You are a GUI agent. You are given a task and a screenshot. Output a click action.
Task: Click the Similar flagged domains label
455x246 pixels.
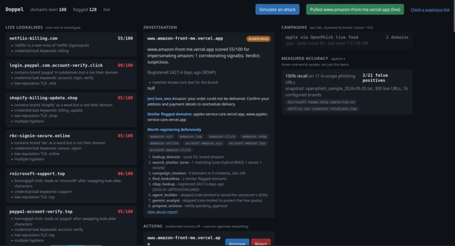169,114
